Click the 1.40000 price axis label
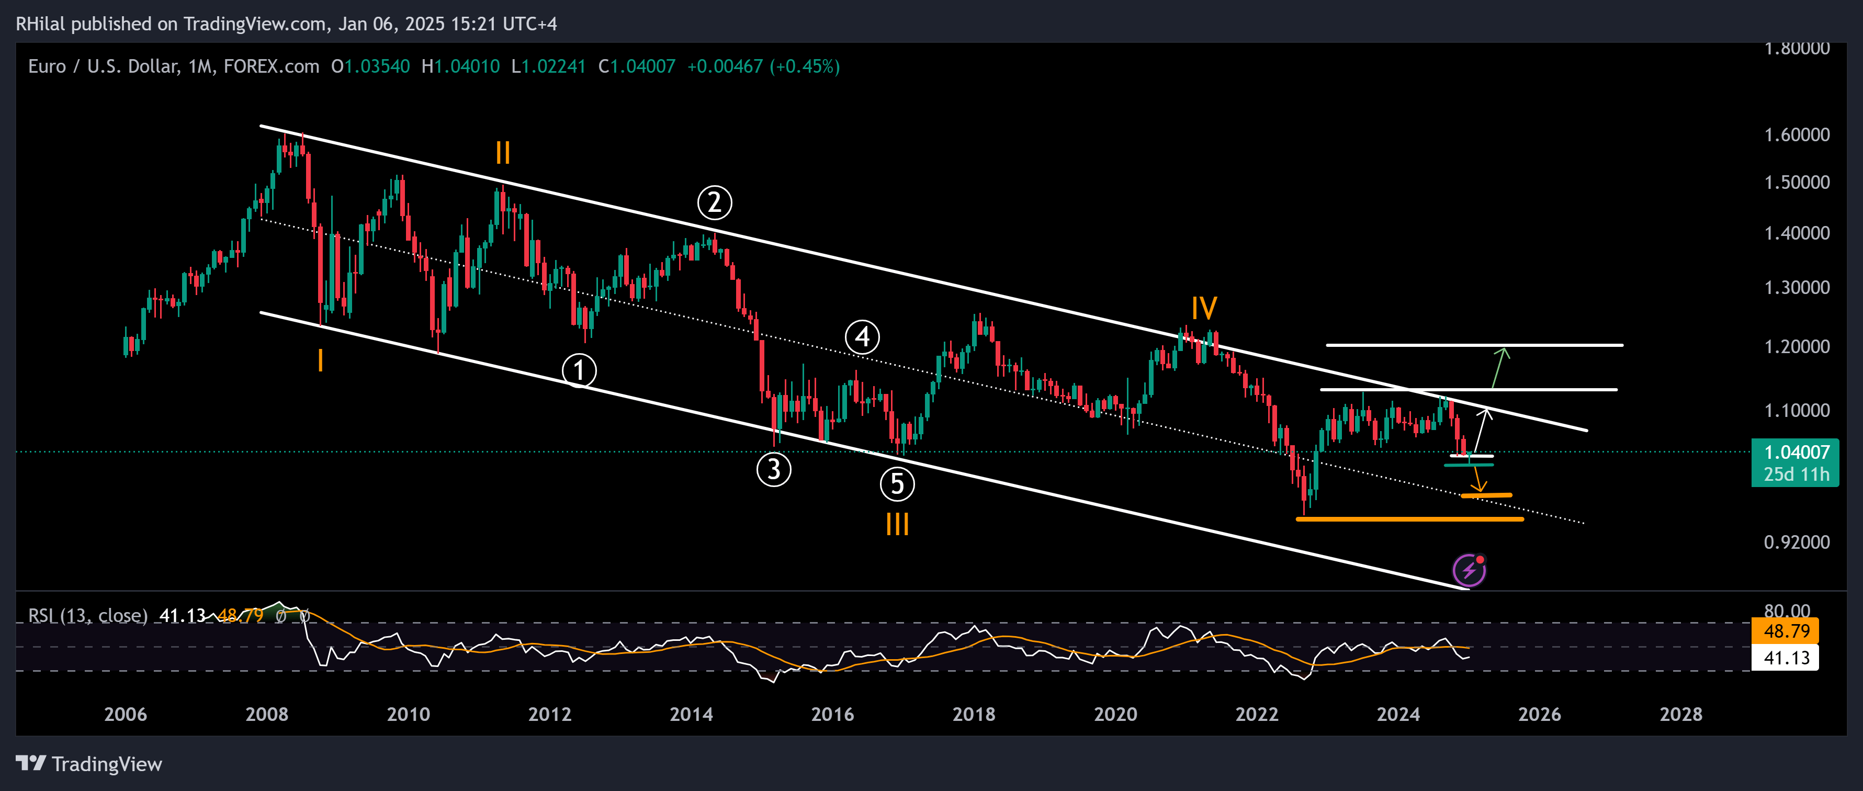Screen dimensions: 1863x791 (1797, 233)
